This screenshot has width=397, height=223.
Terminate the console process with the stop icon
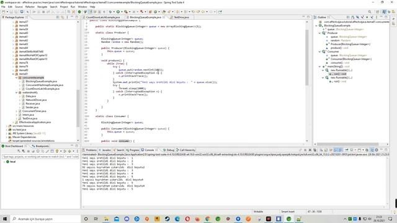click(x=305, y=150)
